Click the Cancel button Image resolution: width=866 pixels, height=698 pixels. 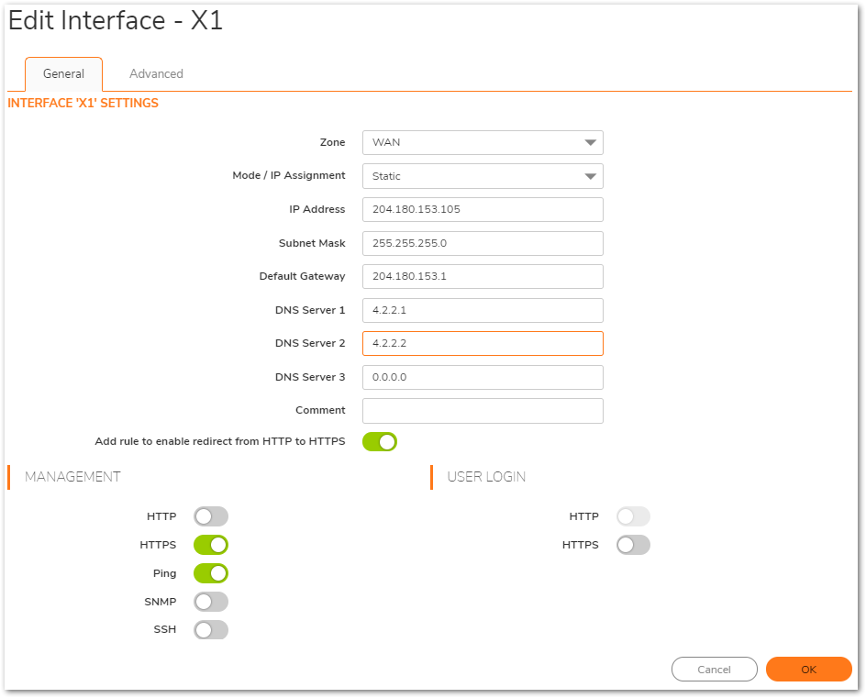click(714, 670)
